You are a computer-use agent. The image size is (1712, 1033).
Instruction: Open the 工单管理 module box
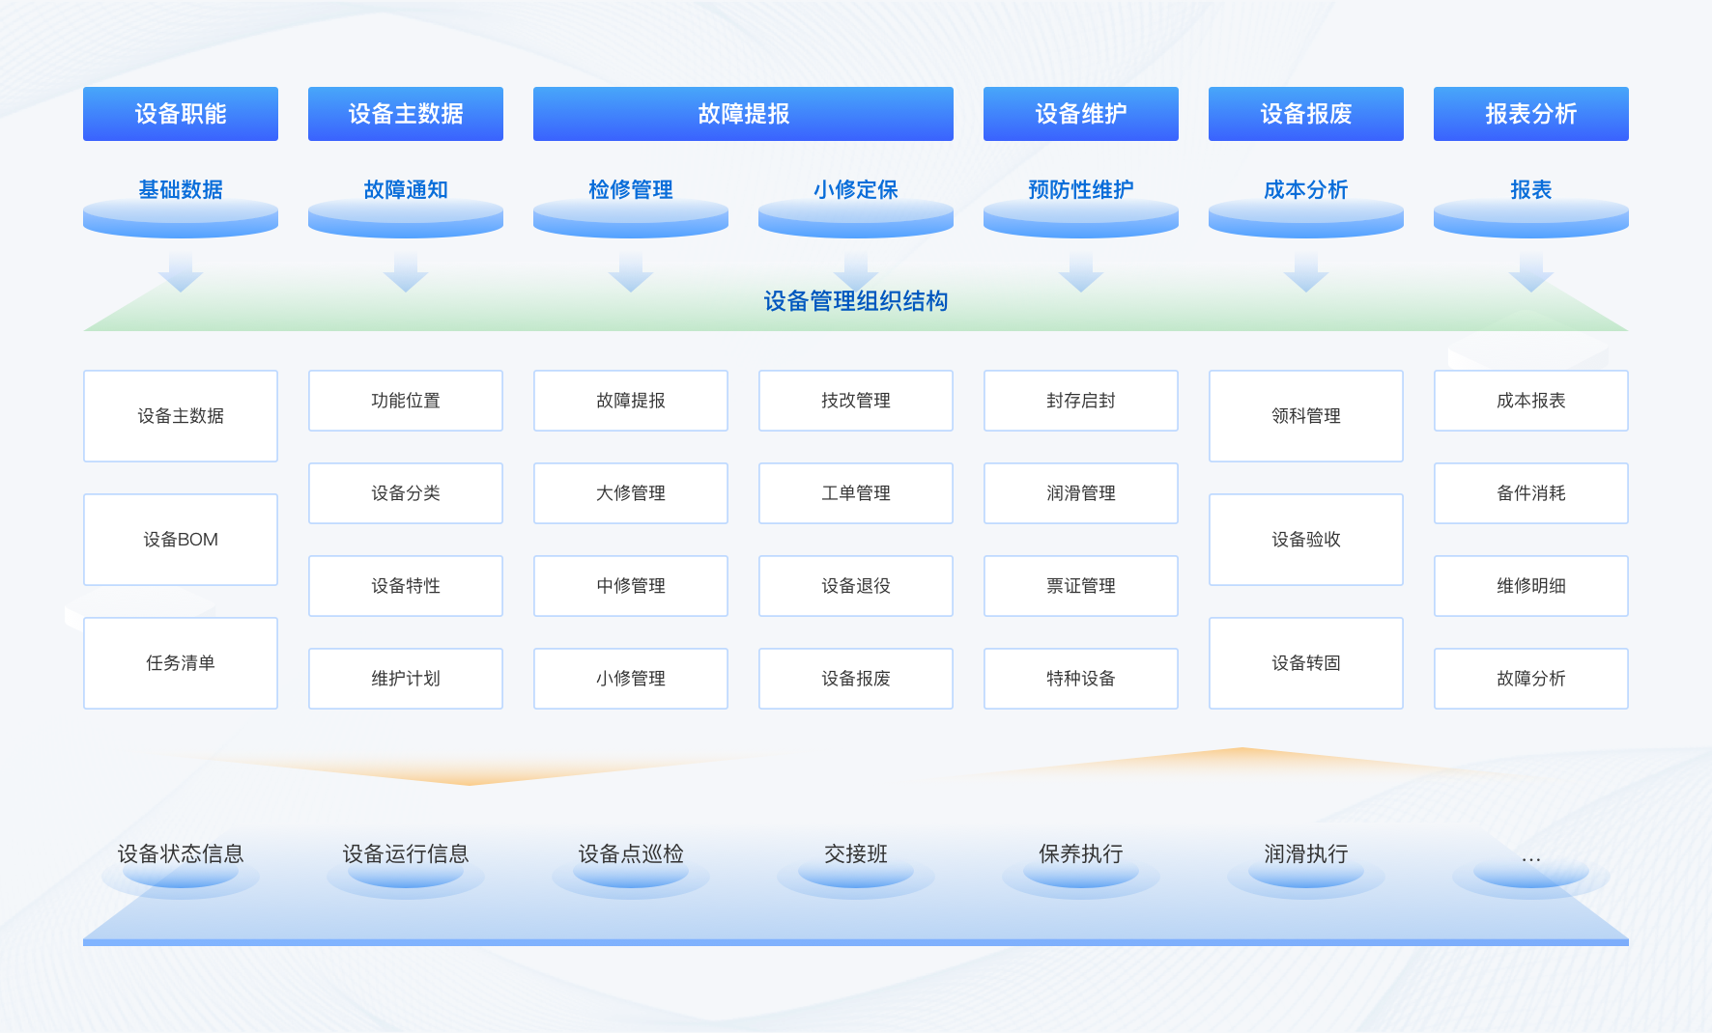(x=856, y=493)
